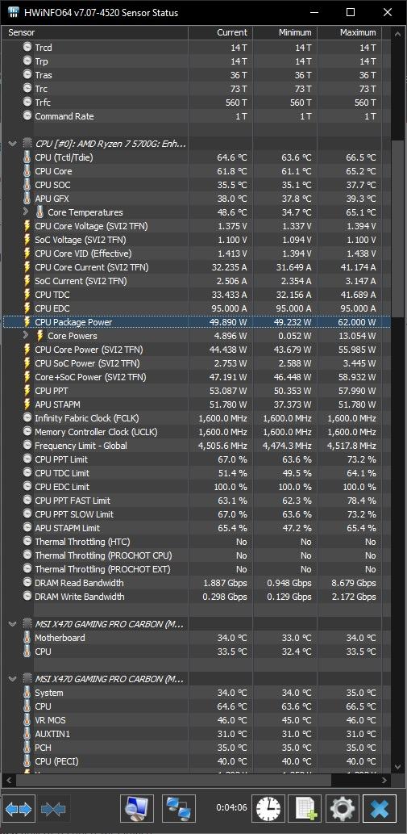Image resolution: width=407 pixels, height=834 pixels.
Task: Click the HWiNFO64 title bar app icon
Action: (x=15, y=12)
